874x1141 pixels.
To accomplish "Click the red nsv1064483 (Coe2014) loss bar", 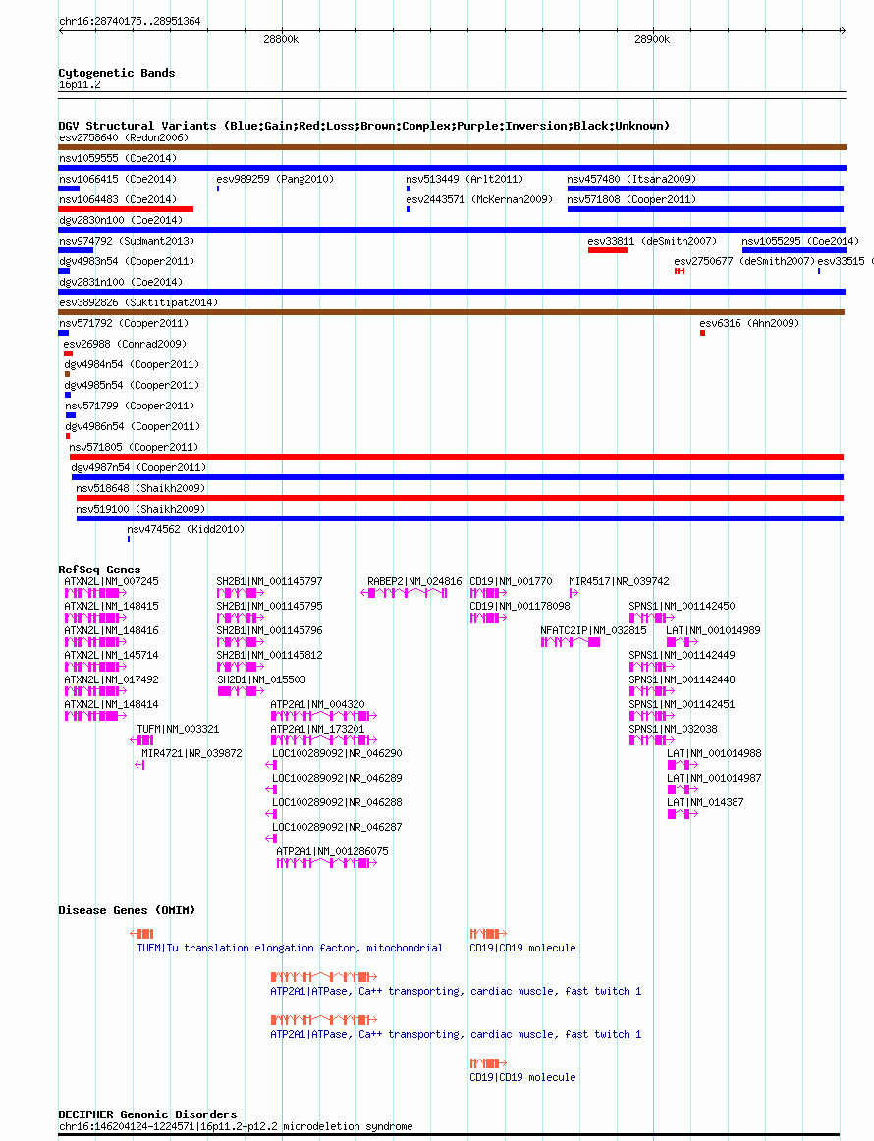I will pyautogui.click(x=126, y=209).
